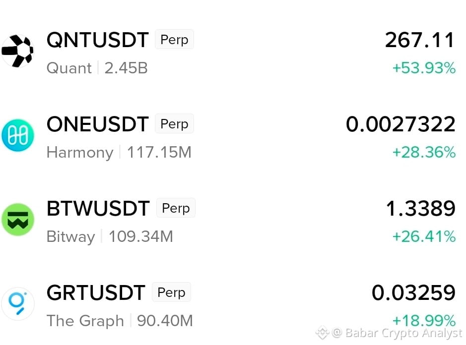The image size is (466, 345).
Task: Select the 267.11 QNT price
Action: pos(420,40)
